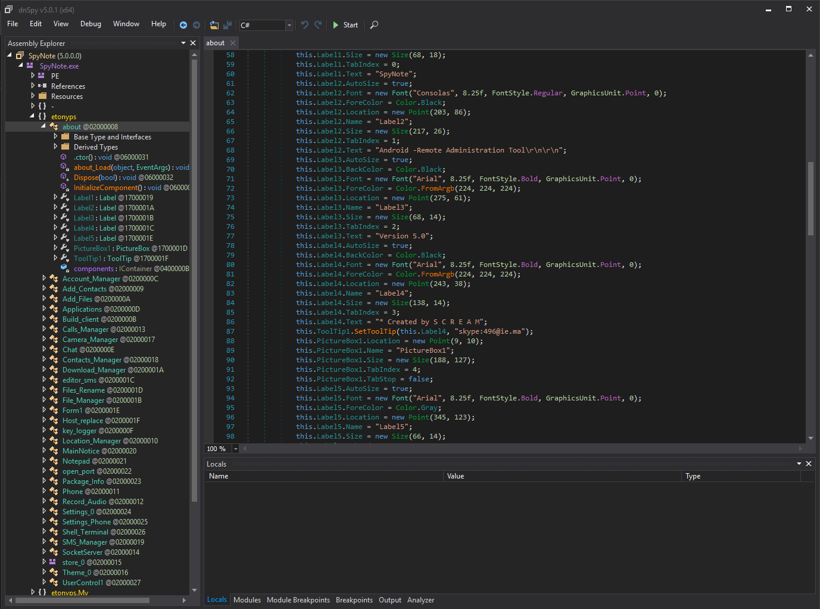Click the Save All toolbar icon
This screenshot has width=820, height=609.
point(227,25)
